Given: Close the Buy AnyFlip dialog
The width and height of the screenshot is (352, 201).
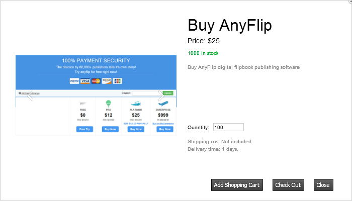Looking at the screenshot, I should (323, 185).
